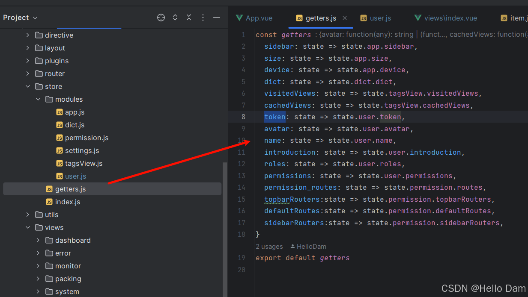
Task: Click the highlighted 'token' key on line 8
Action: 275,117
